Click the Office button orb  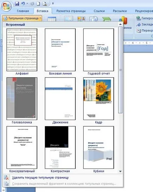(x=6, y=6)
